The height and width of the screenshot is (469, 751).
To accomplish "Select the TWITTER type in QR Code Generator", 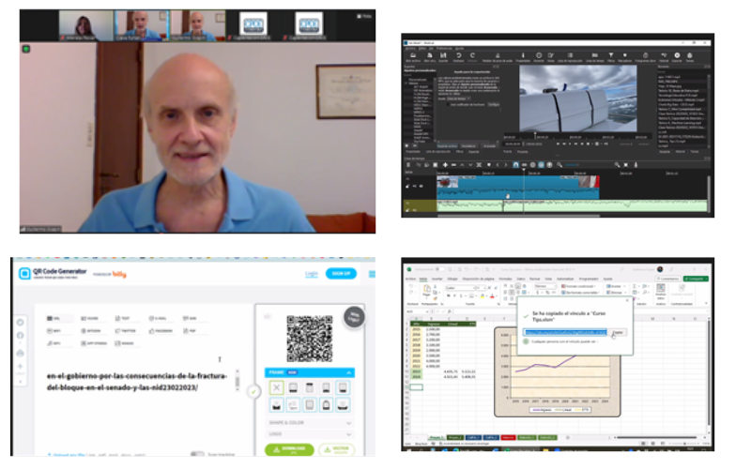I will point(126,331).
